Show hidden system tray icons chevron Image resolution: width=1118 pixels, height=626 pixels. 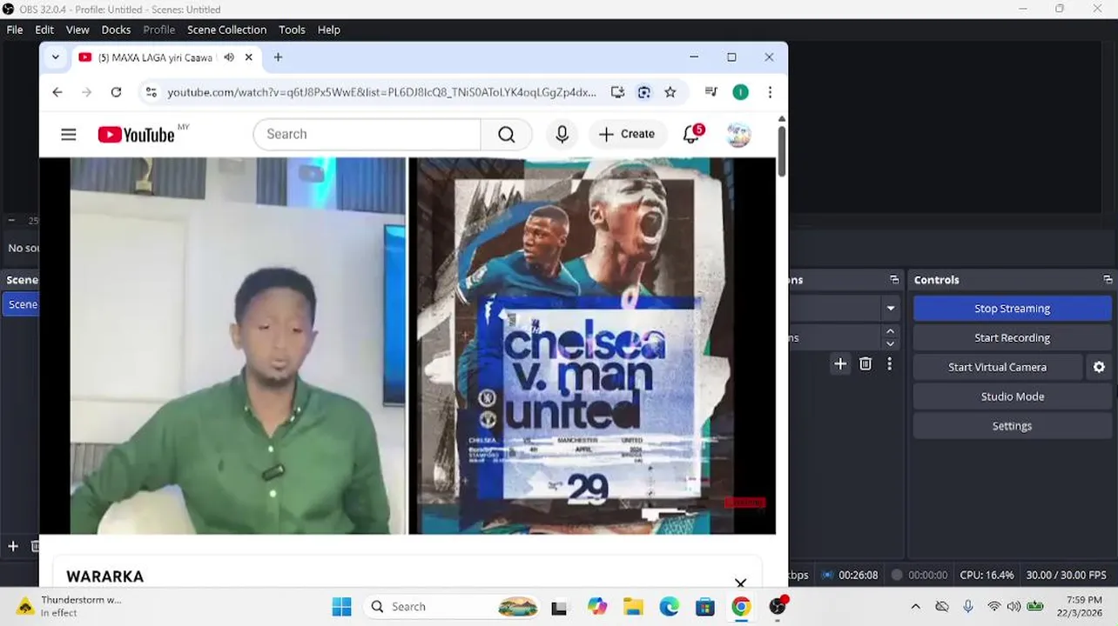[x=915, y=607]
